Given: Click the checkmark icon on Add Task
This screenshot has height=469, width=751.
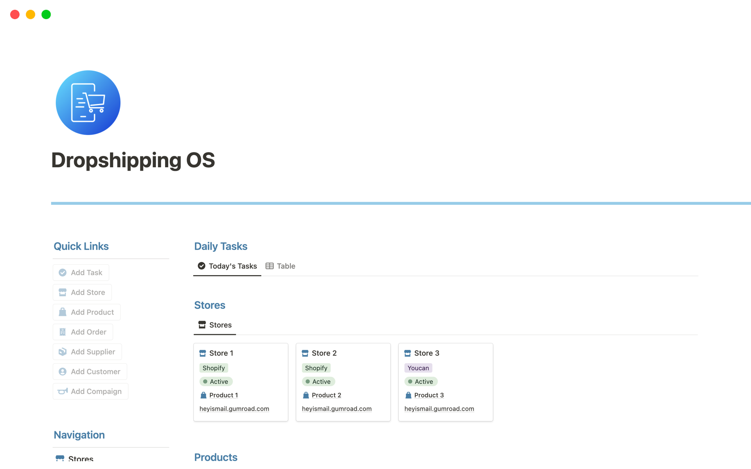Looking at the screenshot, I should tap(63, 272).
